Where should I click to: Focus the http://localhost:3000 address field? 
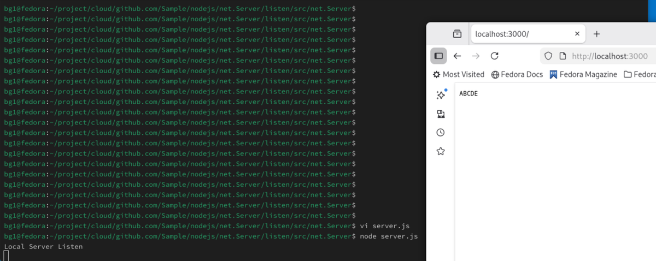(x=610, y=56)
